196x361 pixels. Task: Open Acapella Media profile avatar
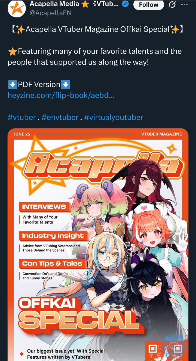pyautogui.click(x=17, y=8)
